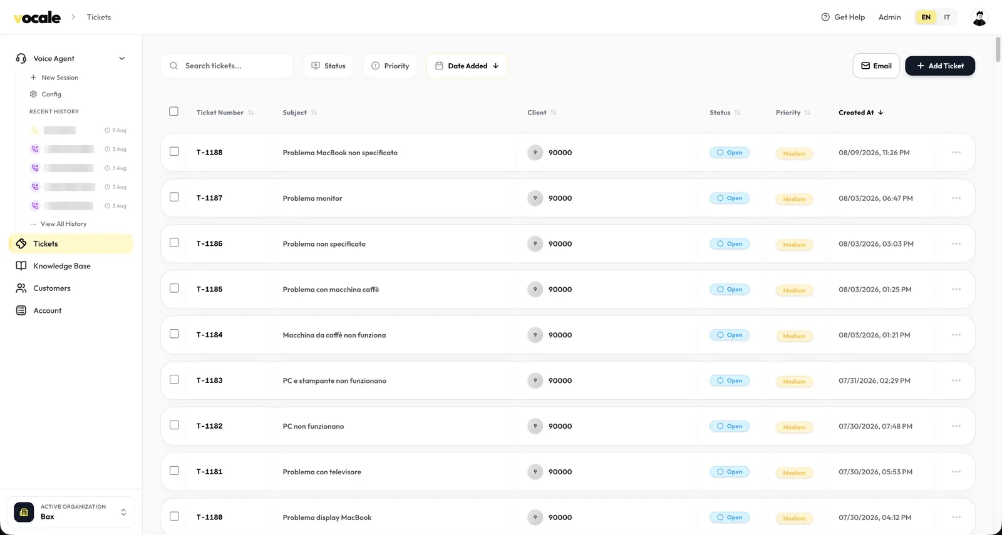Collapse the Voice Agent section chevron
This screenshot has width=1002, height=535.
point(122,58)
